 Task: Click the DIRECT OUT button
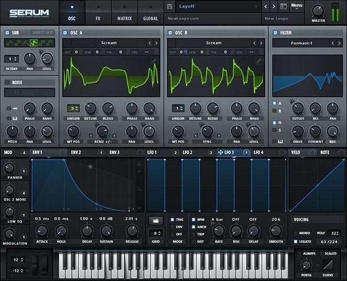tap(42, 33)
